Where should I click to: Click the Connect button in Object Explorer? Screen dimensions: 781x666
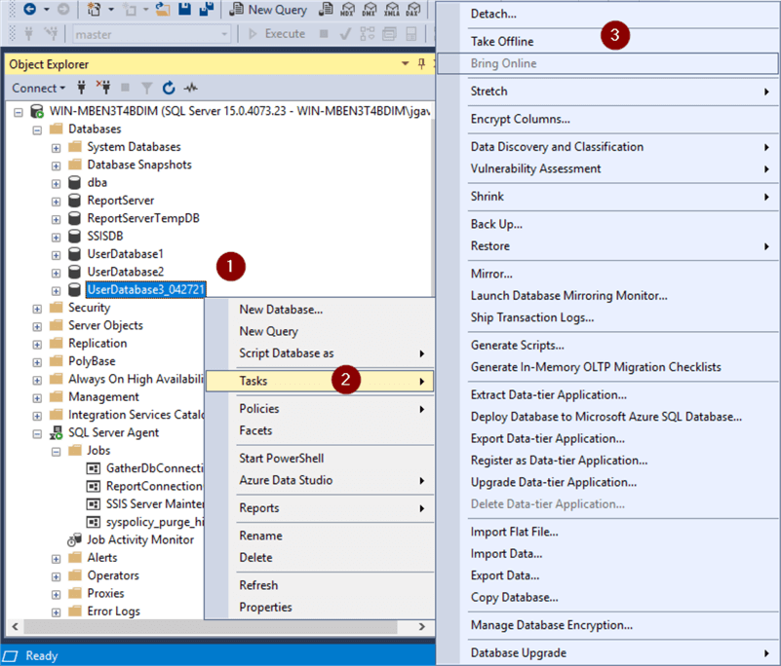tap(37, 88)
